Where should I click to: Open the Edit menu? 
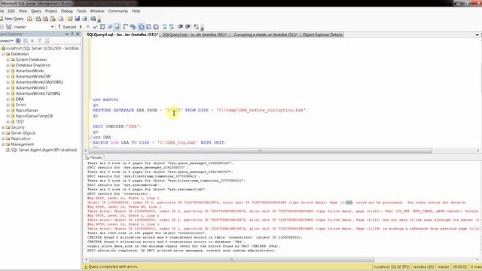coord(11,11)
